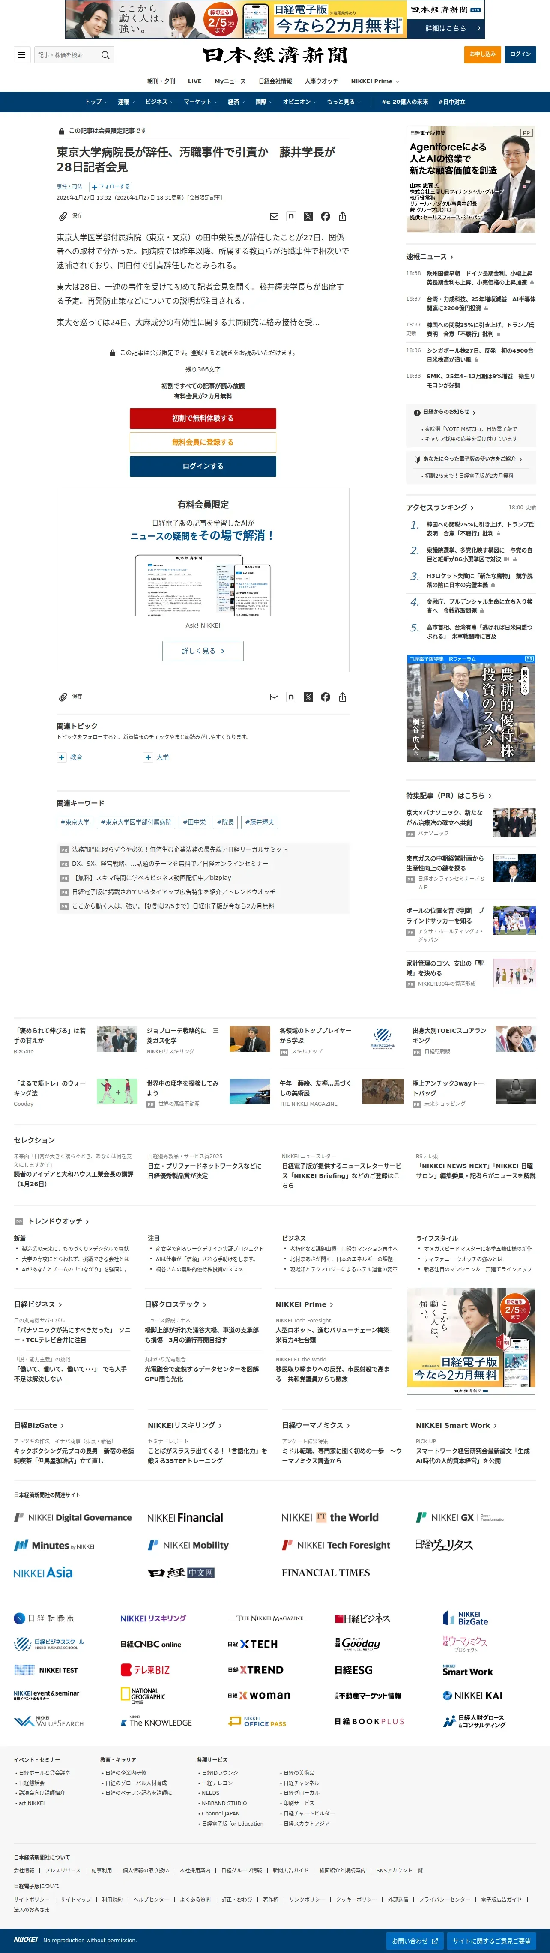Share to Facebook, upper icon row
Viewport: 550px width, 1953px height.
325,216
